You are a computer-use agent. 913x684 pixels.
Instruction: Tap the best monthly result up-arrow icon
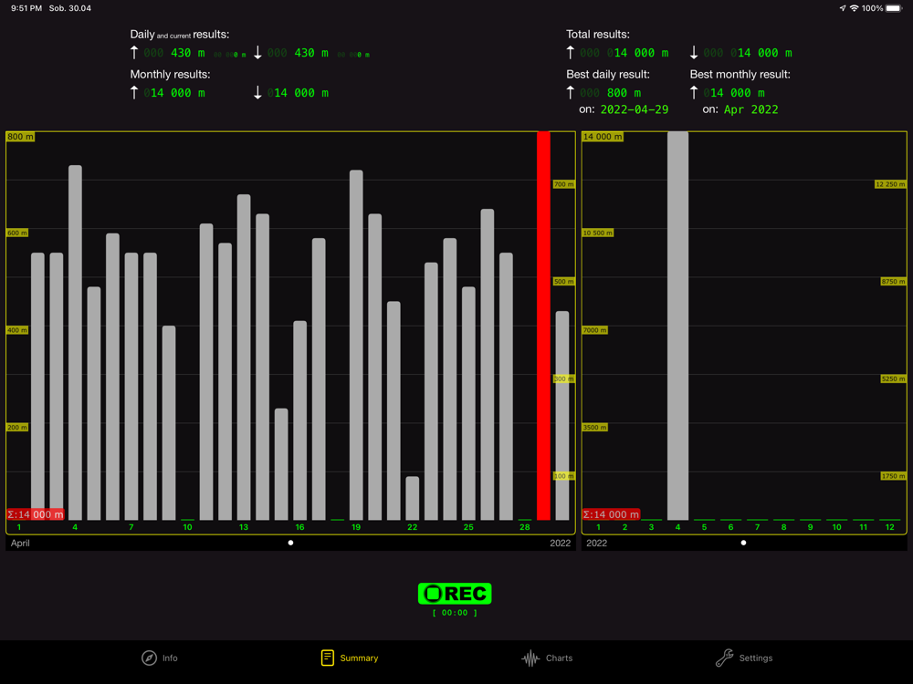694,92
